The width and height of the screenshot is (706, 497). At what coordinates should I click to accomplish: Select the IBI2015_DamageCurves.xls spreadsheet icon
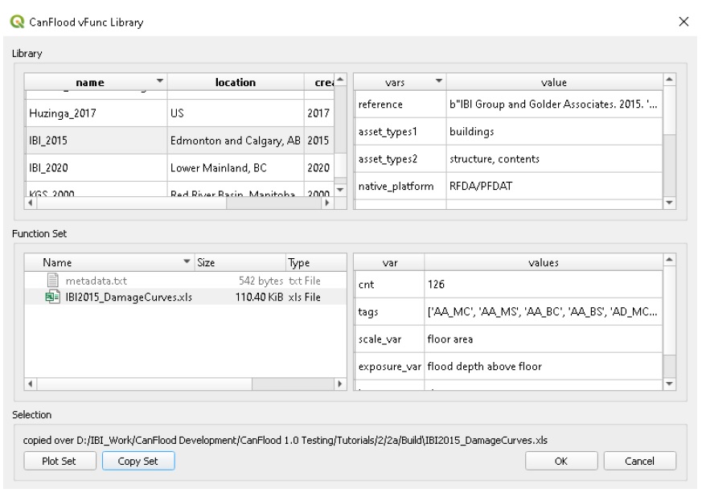[53, 297]
